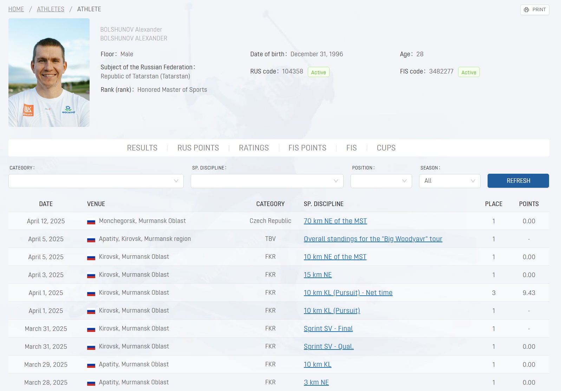
Task: Click the April 12, 2025 date cell
Action: [46, 221]
